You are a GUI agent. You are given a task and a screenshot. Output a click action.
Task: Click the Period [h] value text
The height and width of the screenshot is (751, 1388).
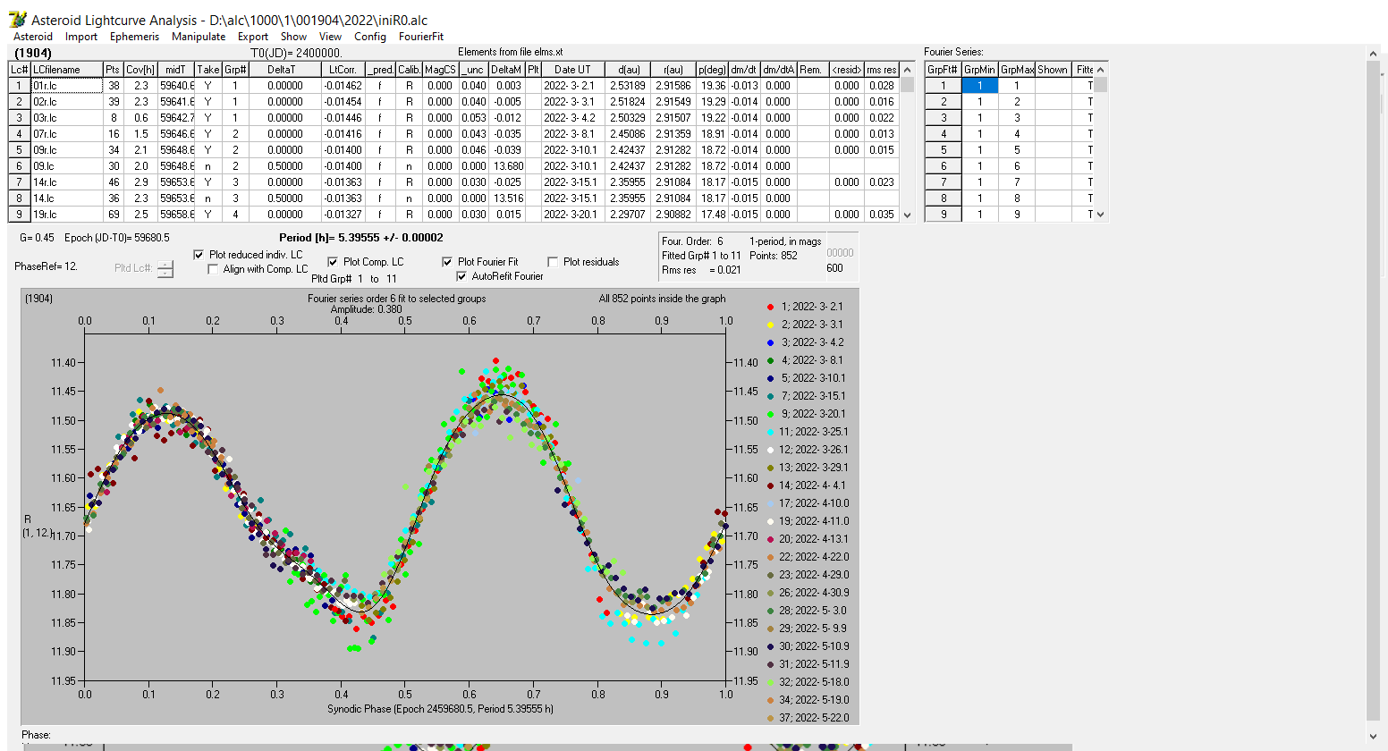click(361, 238)
